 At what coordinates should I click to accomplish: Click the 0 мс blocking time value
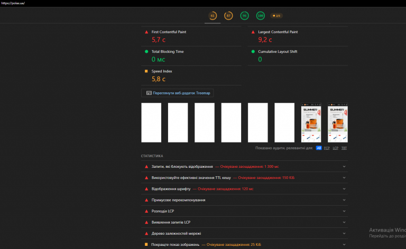point(158,60)
